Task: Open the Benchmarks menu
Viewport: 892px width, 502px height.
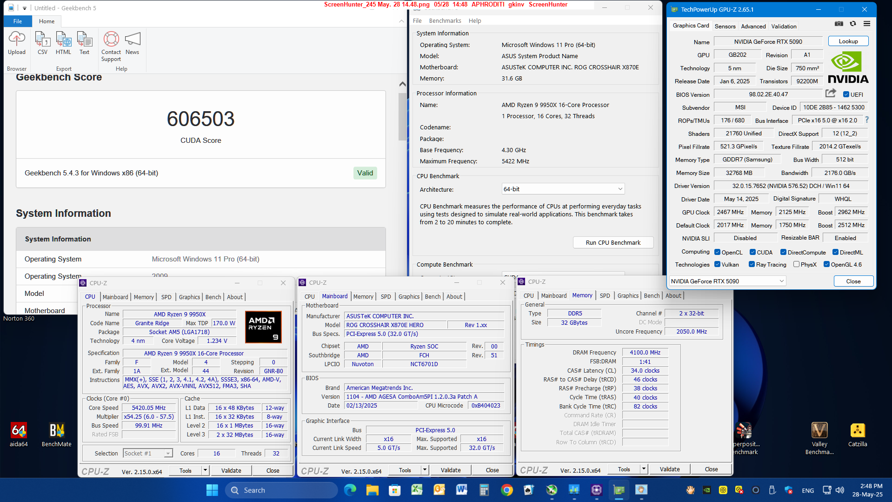Action: tap(445, 20)
